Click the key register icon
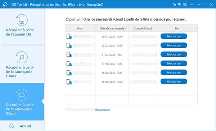Viewport: 216px width, 131px height. pos(179,4)
